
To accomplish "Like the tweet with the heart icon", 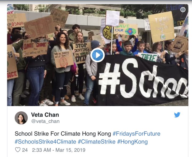I will click(x=18, y=150).
